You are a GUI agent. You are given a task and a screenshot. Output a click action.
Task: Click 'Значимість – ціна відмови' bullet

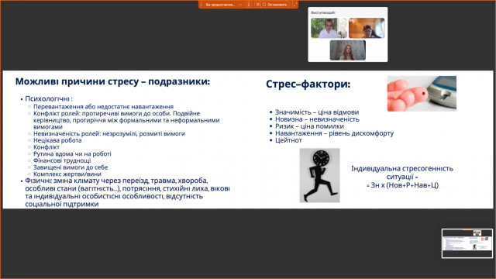coord(317,112)
